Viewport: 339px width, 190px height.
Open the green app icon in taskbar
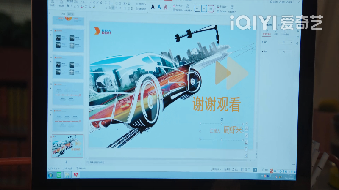click(59, 175)
